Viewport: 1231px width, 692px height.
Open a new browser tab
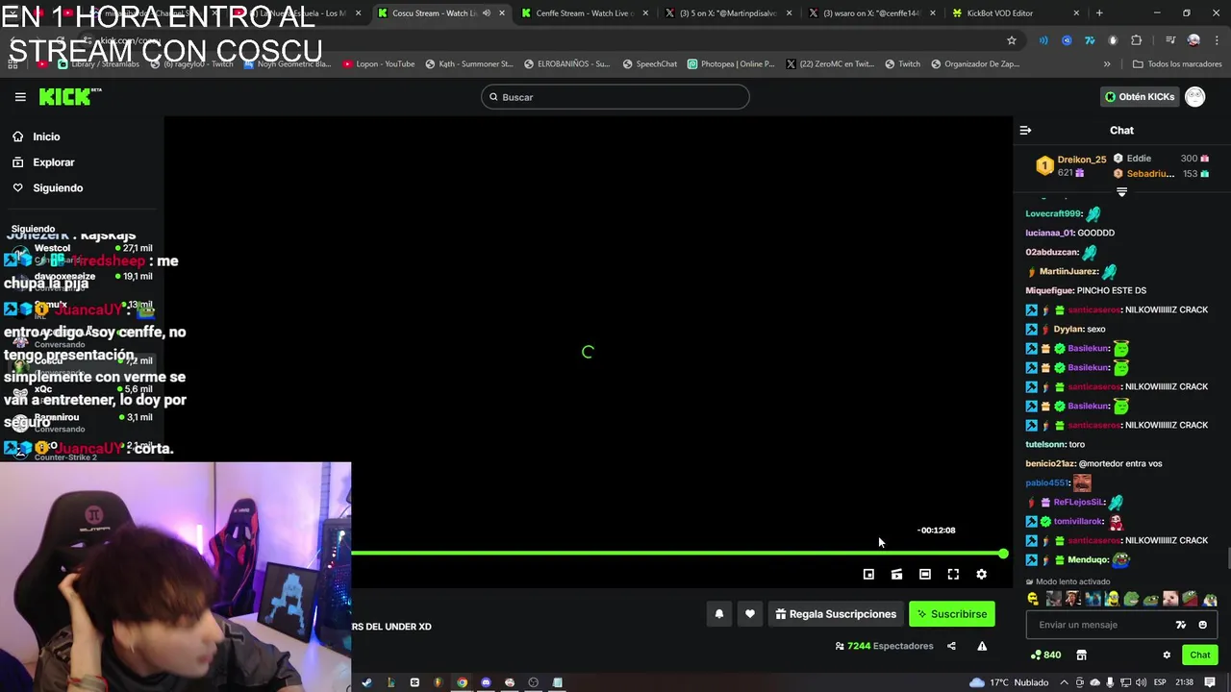1099,13
